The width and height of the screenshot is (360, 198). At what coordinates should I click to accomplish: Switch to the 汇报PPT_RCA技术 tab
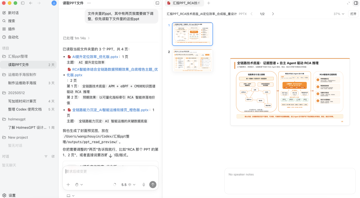184,3
